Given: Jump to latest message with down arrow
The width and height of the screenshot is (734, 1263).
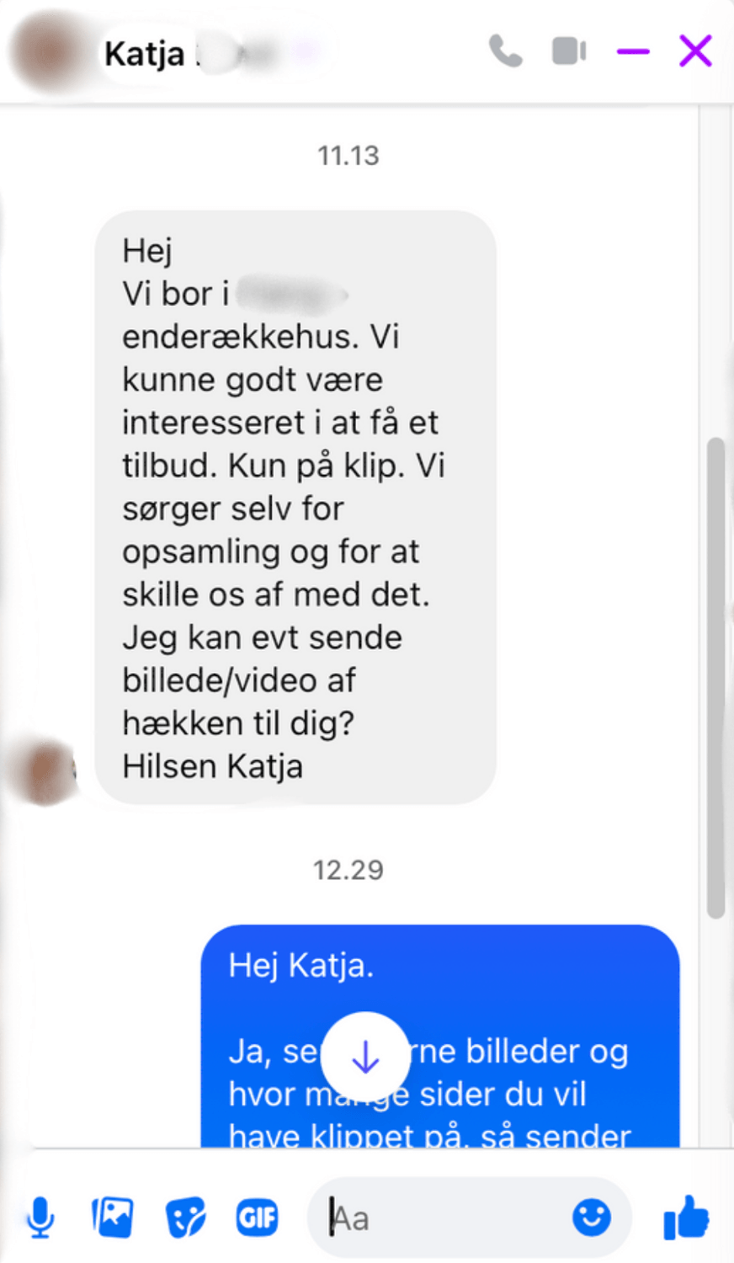Looking at the screenshot, I should 365,1056.
